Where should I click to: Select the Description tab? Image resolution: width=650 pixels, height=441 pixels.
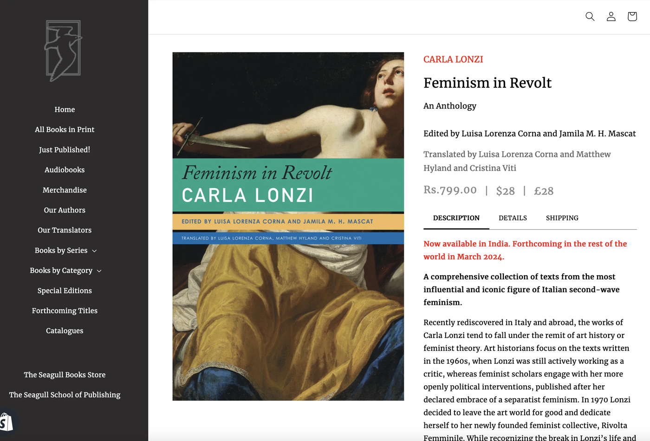[x=456, y=218]
